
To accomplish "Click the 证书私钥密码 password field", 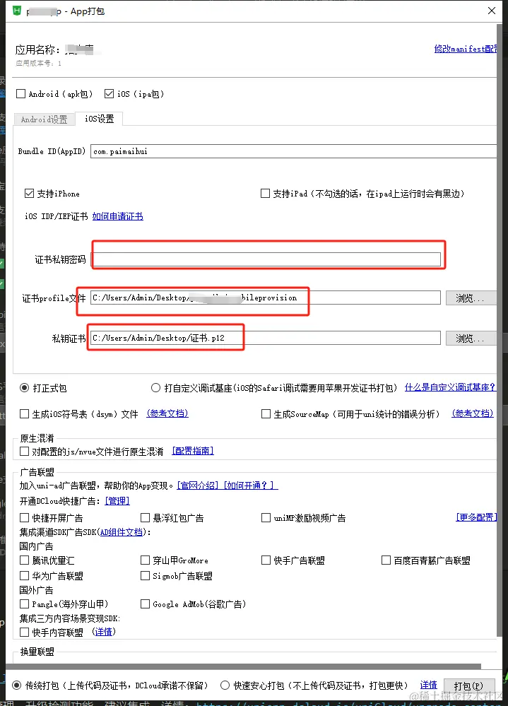I will coord(266,259).
